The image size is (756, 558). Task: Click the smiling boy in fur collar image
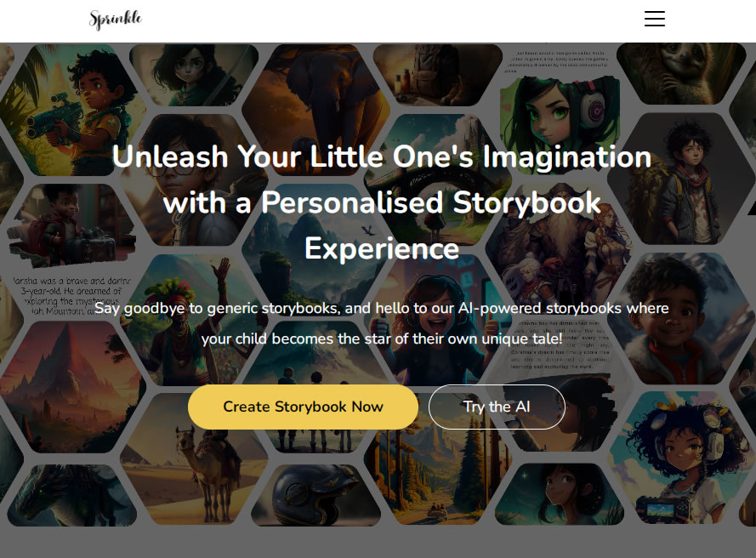tap(681, 318)
